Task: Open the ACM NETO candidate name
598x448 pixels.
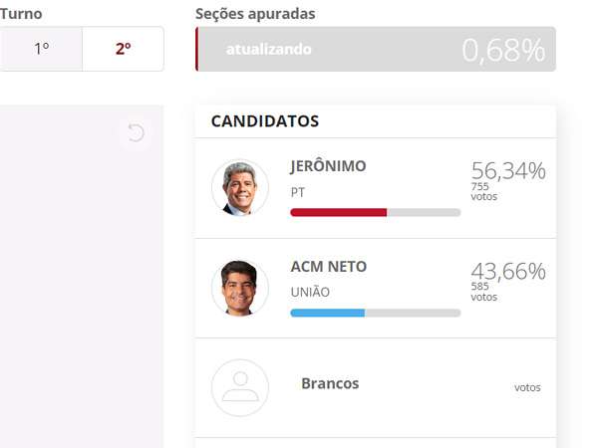Action: click(x=328, y=267)
